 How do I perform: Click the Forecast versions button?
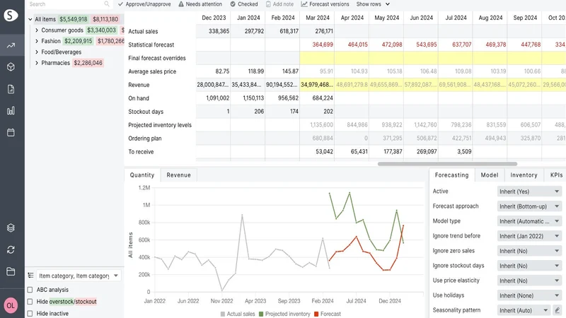(x=325, y=4)
